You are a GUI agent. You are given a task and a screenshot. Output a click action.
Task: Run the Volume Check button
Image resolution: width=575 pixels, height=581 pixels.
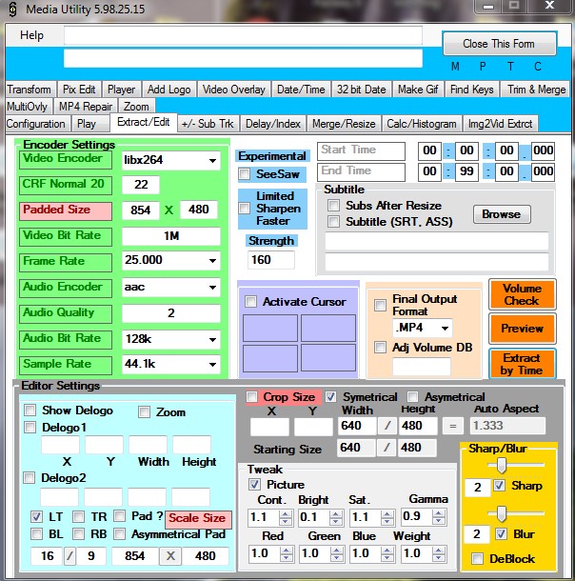pos(522,294)
